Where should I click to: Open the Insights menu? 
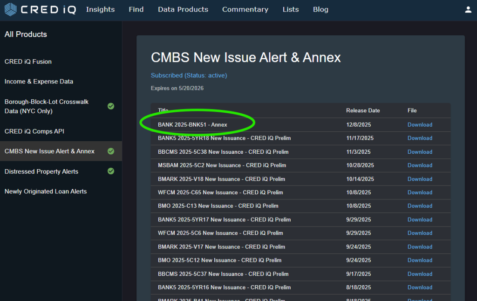(x=100, y=9)
